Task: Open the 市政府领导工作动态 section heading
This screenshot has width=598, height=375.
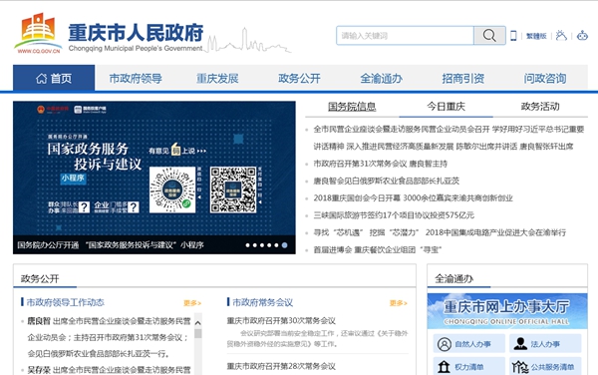Action: (65, 302)
